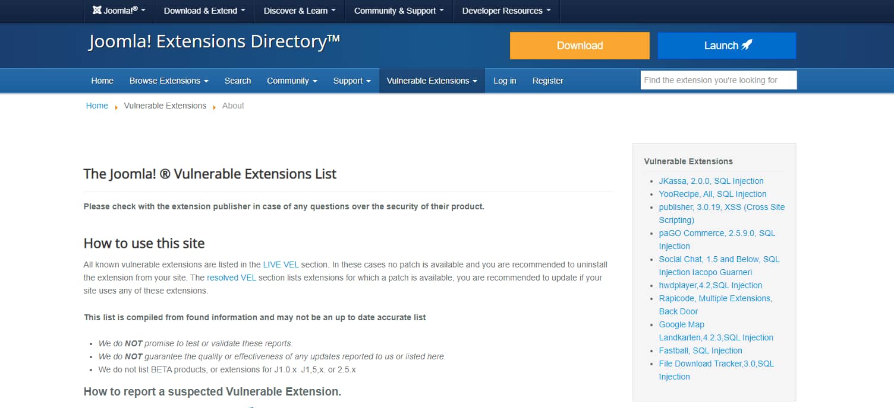Click How to report a suspected Vulnerable Extension heading
This screenshot has width=894, height=408.
(212, 391)
